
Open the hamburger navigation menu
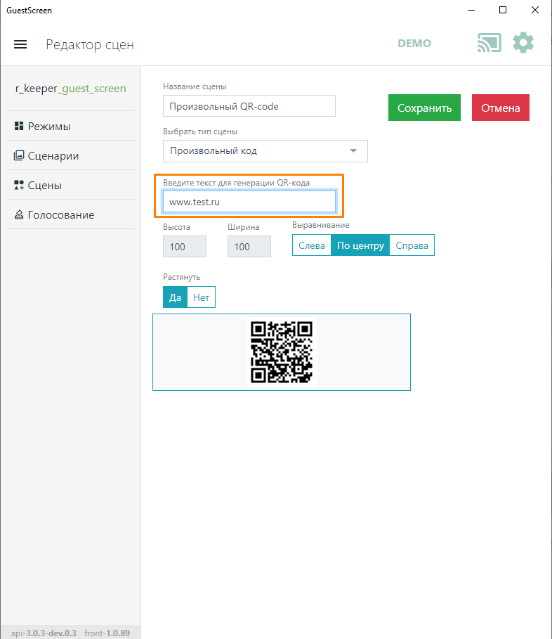pos(20,44)
